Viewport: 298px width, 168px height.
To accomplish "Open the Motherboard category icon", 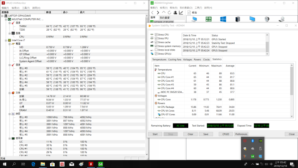I will coord(209,19).
